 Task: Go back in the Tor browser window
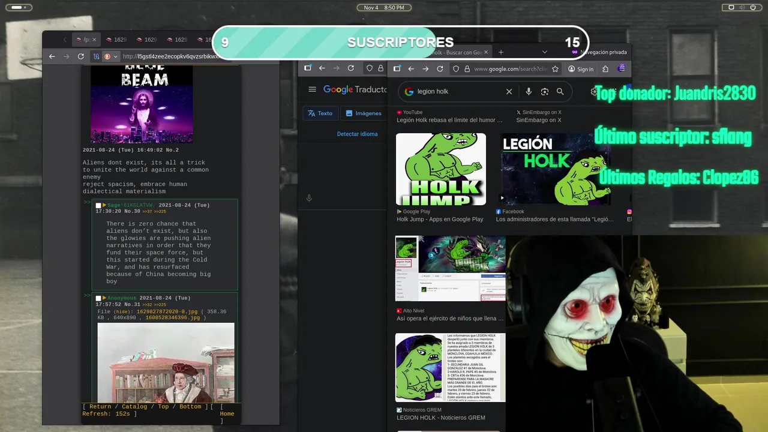[x=52, y=56]
